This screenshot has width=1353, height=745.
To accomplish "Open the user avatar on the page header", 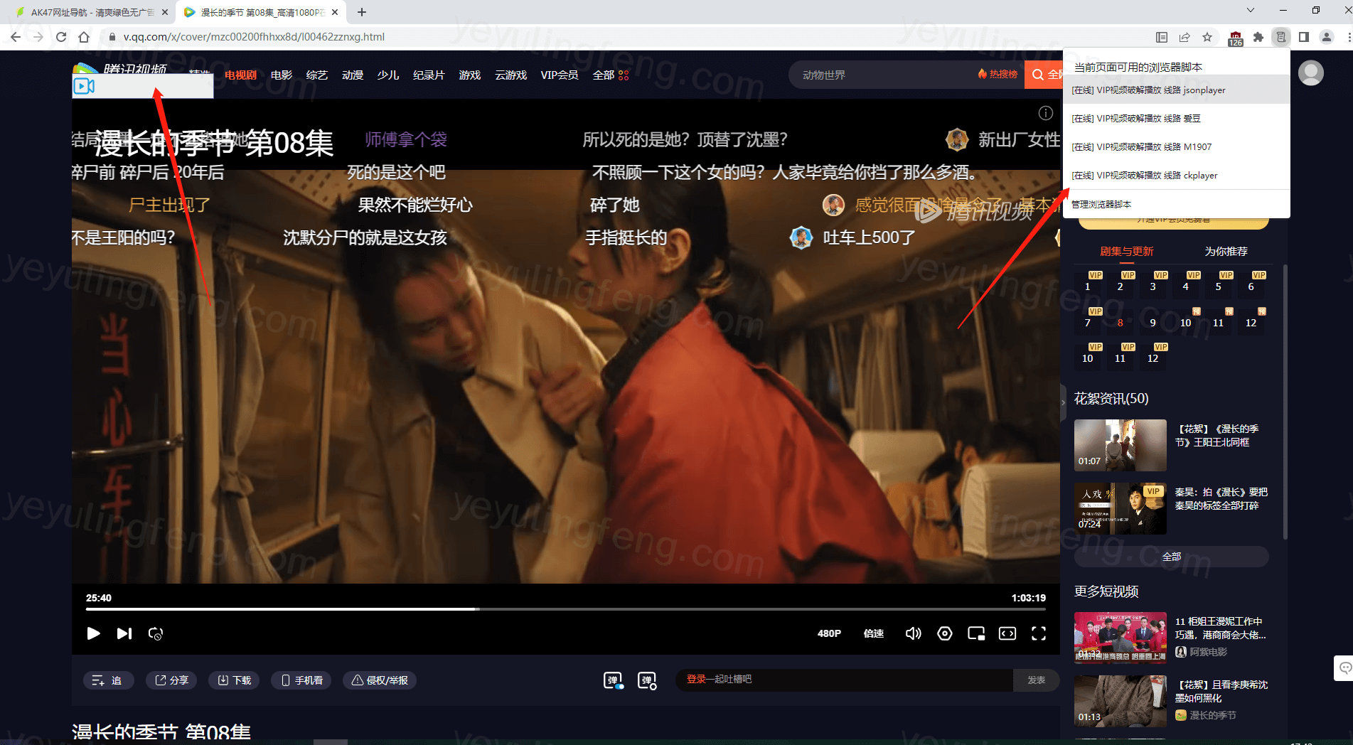I will [1311, 73].
